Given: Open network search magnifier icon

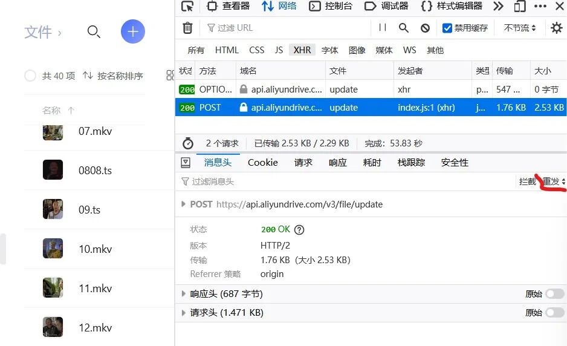Looking at the screenshot, I should click(x=404, y=28).
